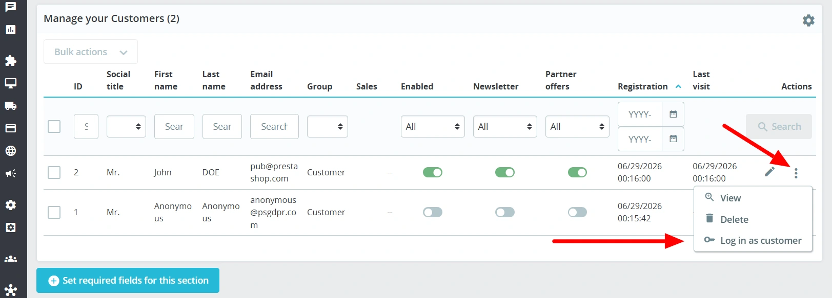Viewport: 832px width, 298px height.
Task: Open the Shop Parameters gear sidebar icon
Action: [x=11, y=205]
